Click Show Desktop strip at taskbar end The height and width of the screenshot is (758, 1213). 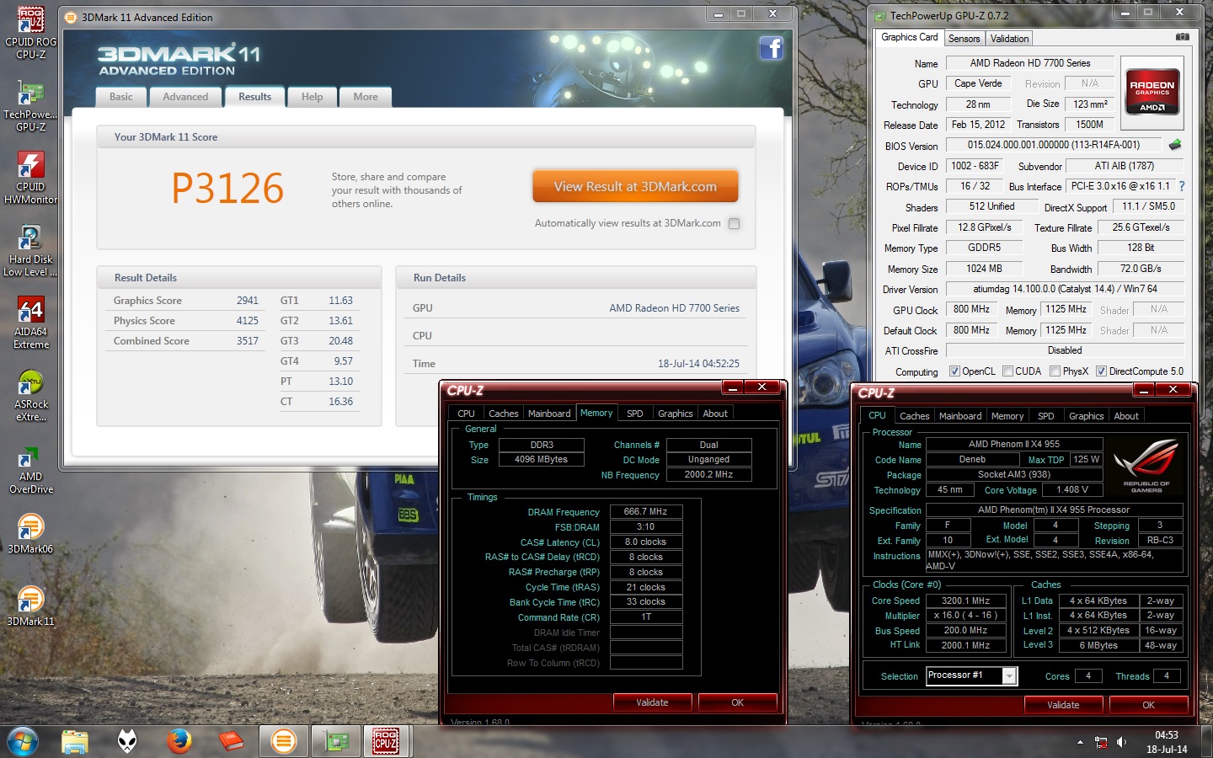tap(1206, 741)
